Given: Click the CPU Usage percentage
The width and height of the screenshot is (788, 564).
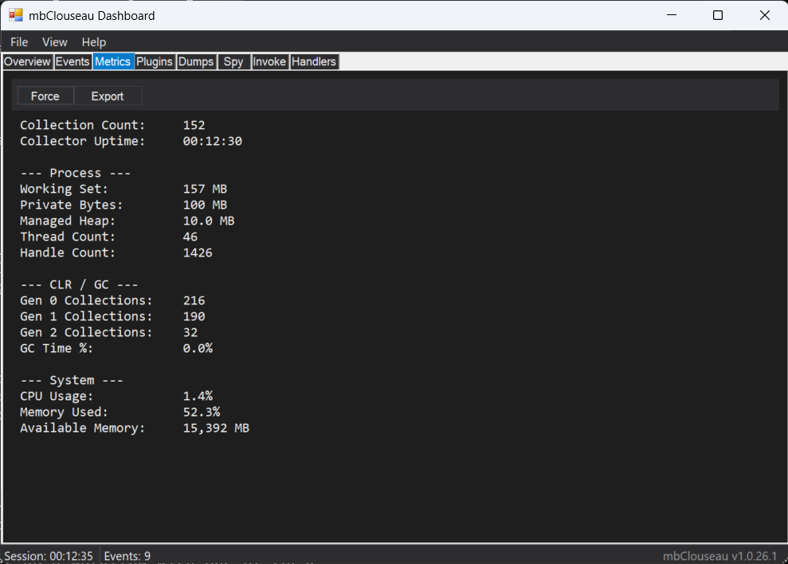Looking at the screenshot, I should click(x=197, y=396).
